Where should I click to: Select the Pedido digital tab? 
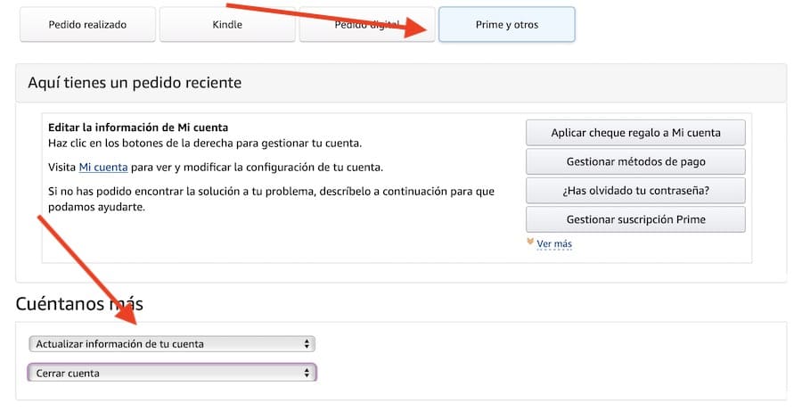[366, 25]
